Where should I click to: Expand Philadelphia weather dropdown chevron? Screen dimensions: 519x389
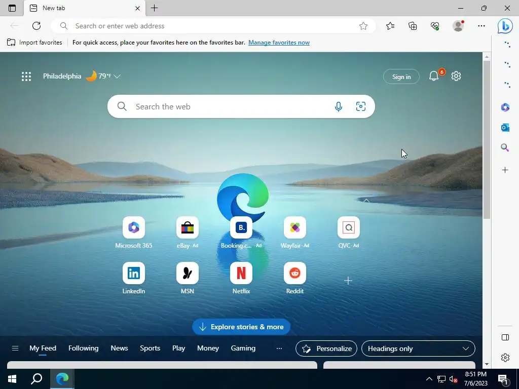117,76
